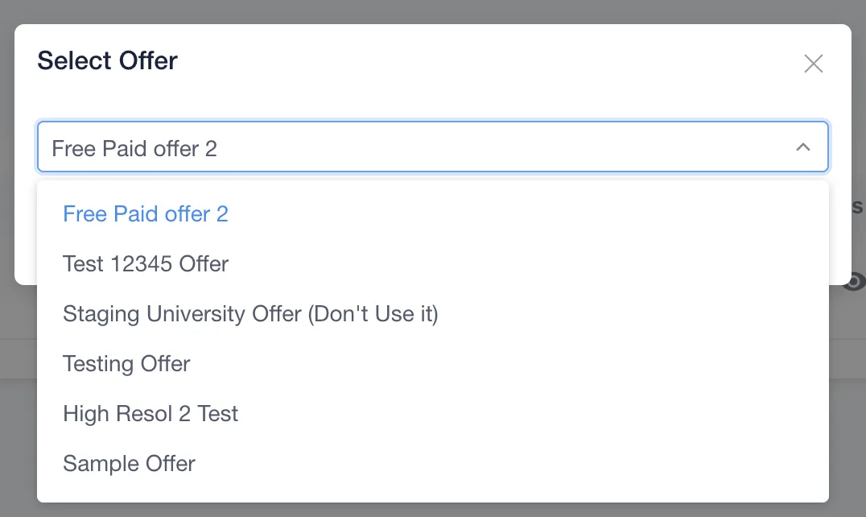
Task: Click the dimmed backdrop below the options list
Action: (x=433, y=510)
